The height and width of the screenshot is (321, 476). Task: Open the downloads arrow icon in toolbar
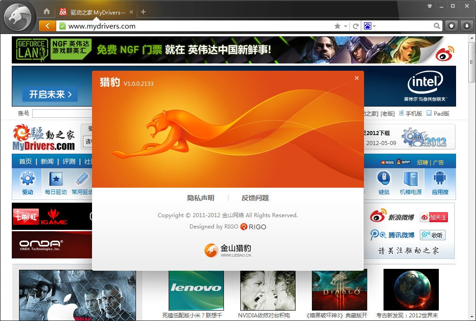pyautogui.click(x=466, y=26)
